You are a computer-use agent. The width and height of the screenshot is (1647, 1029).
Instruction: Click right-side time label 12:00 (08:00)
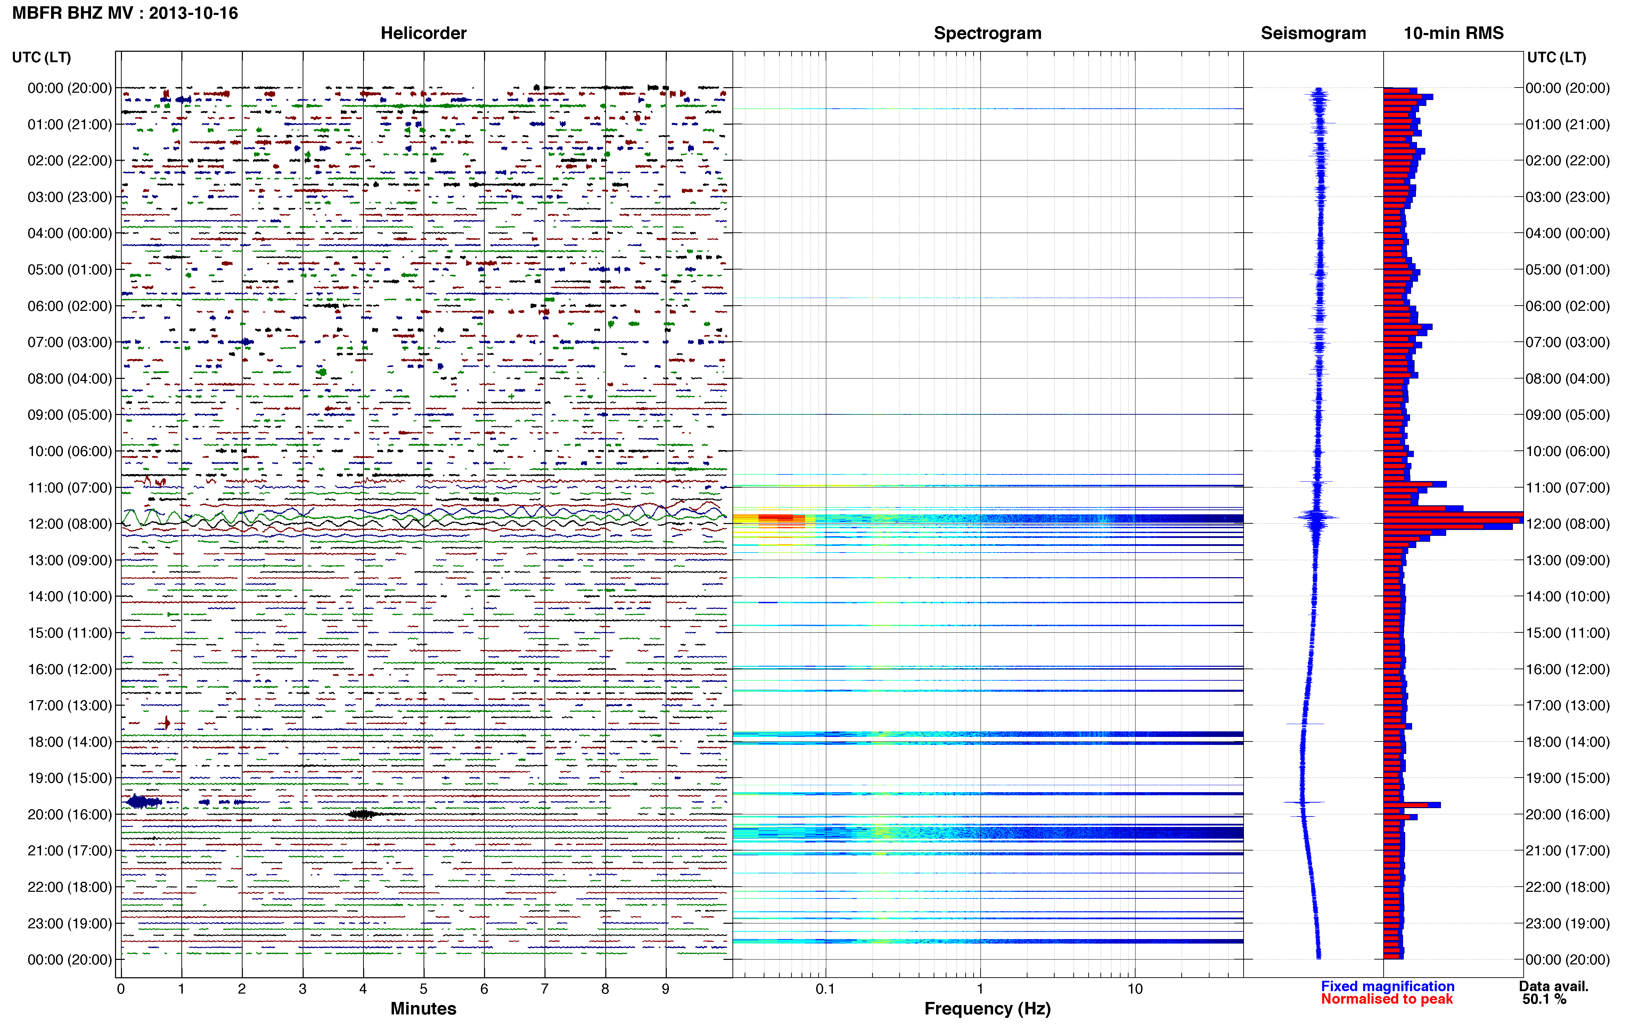[1567, 523]
